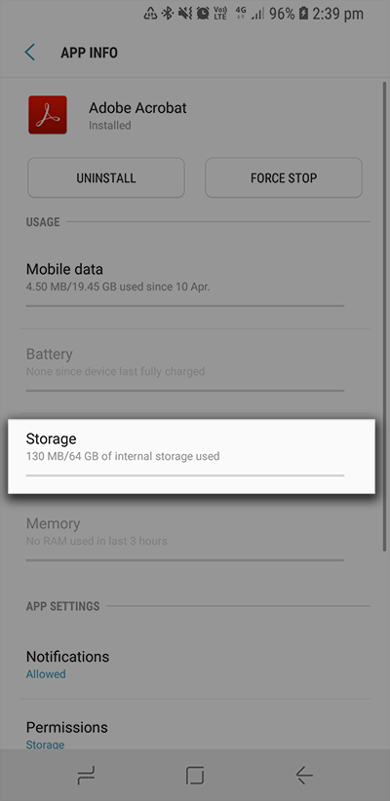Open the Storage usage entry
The width and height of the screenshot is (390, 801).
[x=192, y=456]
